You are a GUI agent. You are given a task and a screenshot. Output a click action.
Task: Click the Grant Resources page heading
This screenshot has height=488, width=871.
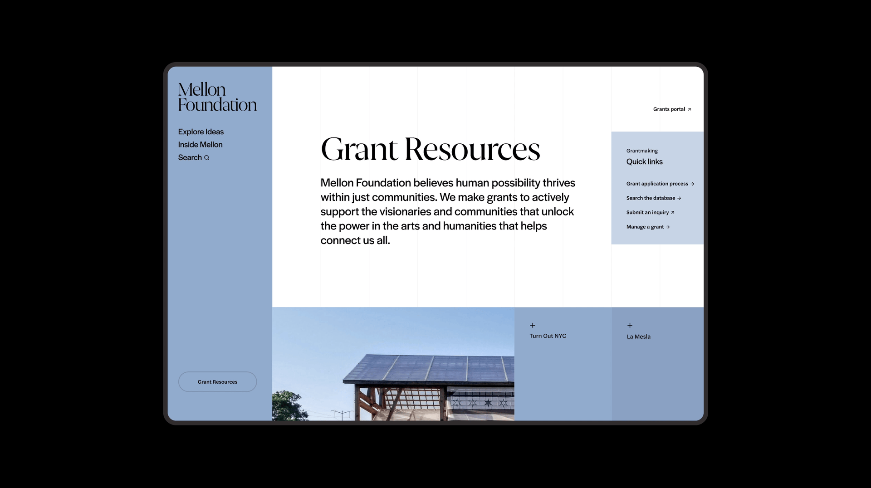(x=430, y=149)
